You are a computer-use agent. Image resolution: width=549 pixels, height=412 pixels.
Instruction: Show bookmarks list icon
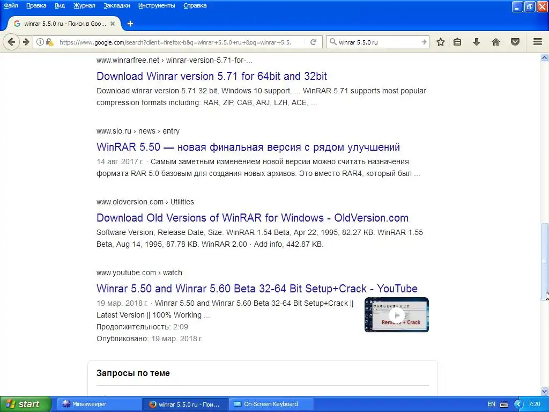pos(457,42)
